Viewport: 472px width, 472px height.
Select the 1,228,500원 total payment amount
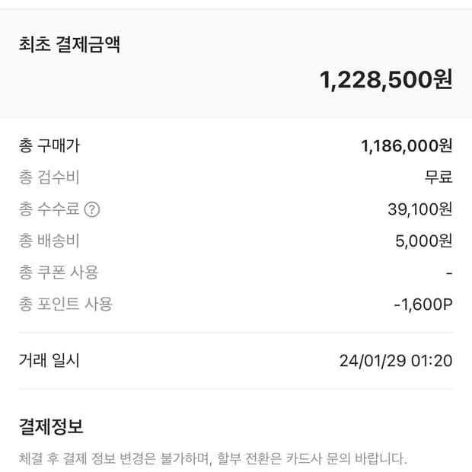(x=386, y=79)
